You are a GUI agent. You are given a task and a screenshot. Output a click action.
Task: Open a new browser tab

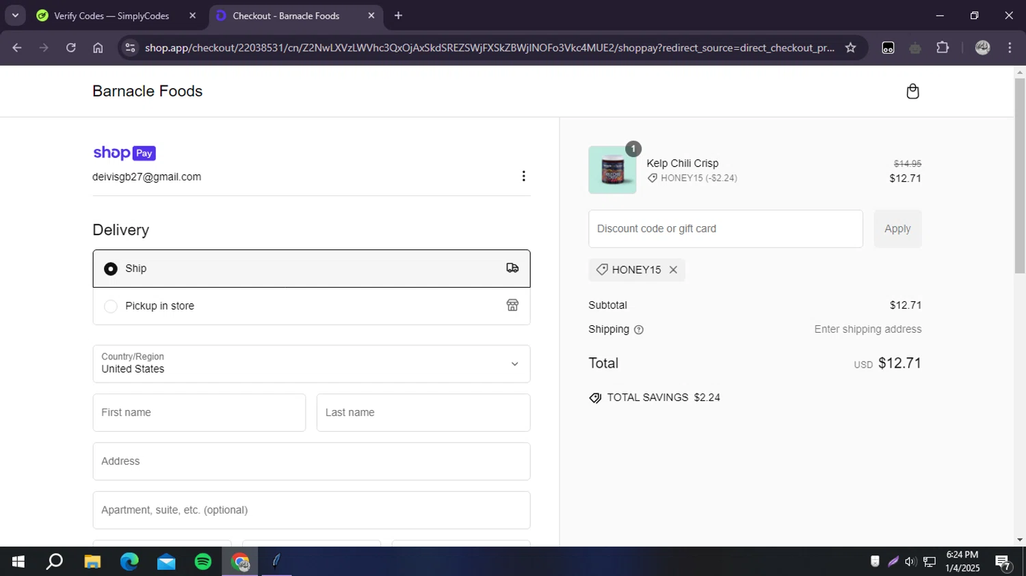[x=398, y=16]
